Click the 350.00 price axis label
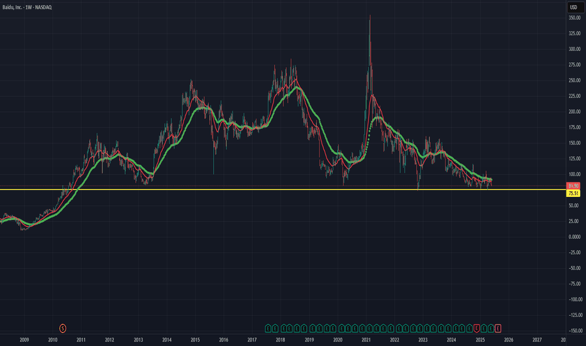Image resolution: width=586 pixels, height=346 pixels. pyautogui.click(x=575, y=18)
